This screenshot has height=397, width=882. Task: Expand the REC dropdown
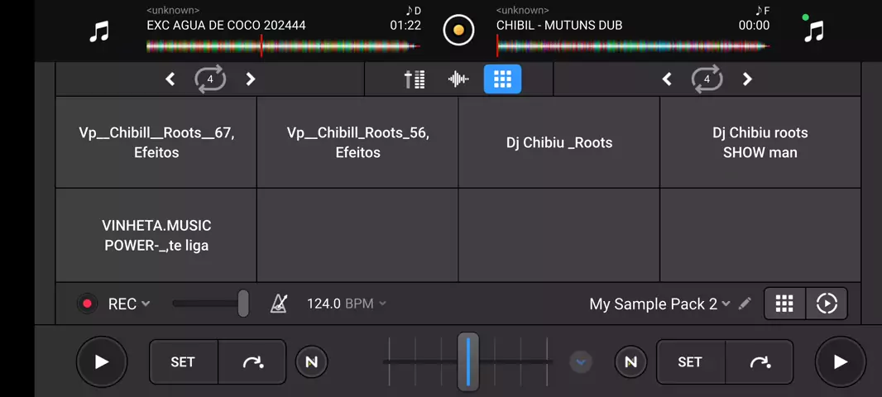point(129,304)
